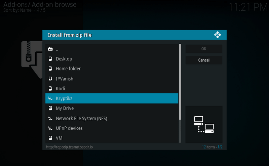Viewport: 269px width, 166px height.
Task: Click the Kodi logo in dialog header
Action: 217,35
